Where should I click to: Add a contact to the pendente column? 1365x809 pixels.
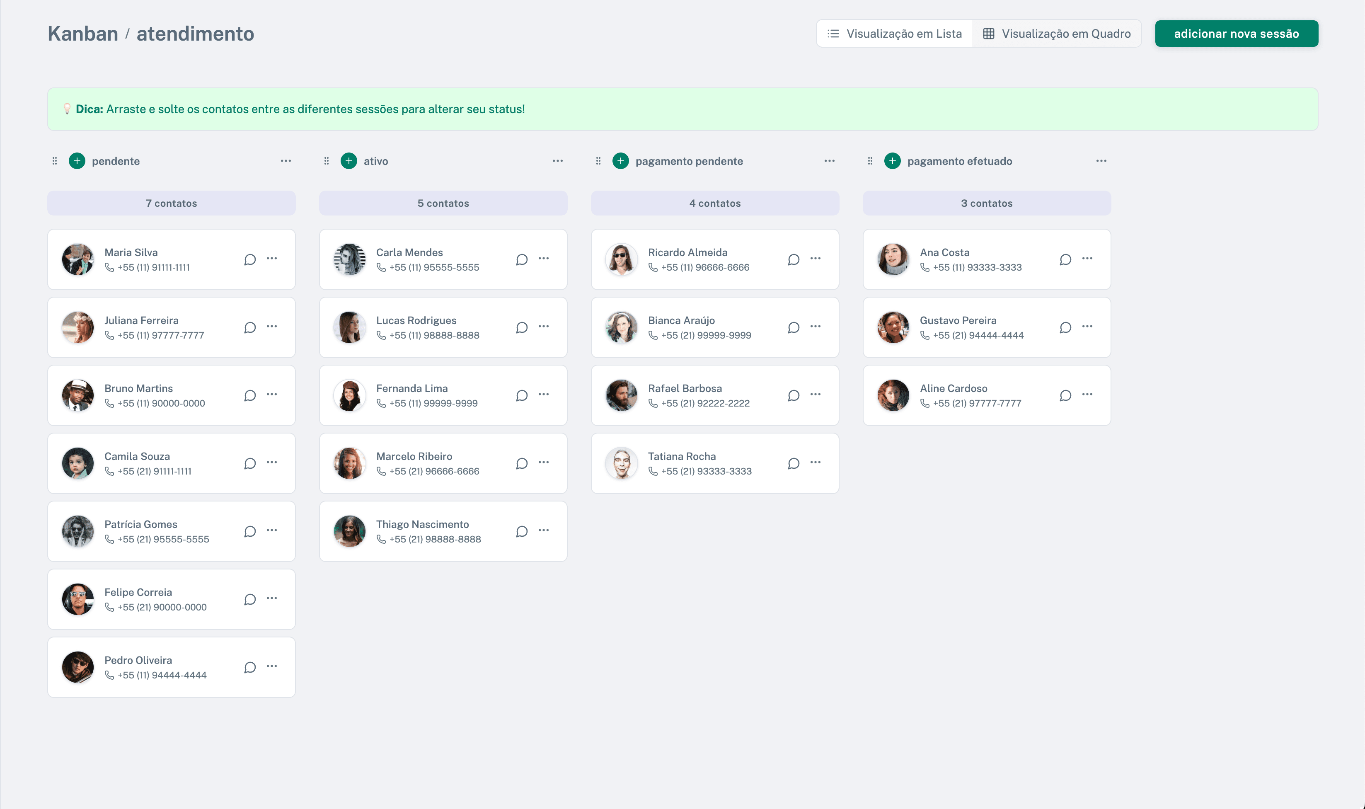(77, 161)
